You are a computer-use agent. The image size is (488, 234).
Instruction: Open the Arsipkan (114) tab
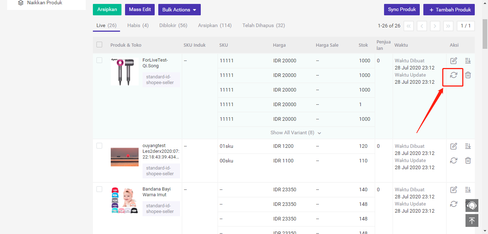(215, 26)
